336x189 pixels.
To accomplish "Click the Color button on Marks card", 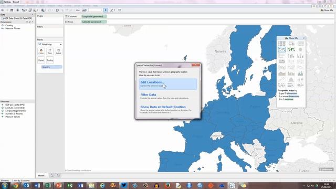I will (41, 51).
